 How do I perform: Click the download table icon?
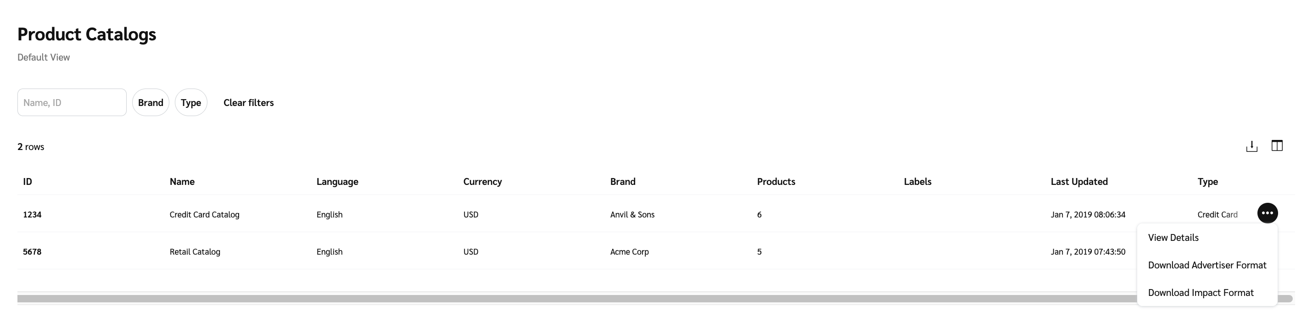pos(1251,146)
